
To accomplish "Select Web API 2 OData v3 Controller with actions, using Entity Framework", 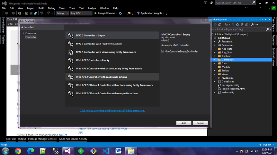I will [x=112, y=85].
